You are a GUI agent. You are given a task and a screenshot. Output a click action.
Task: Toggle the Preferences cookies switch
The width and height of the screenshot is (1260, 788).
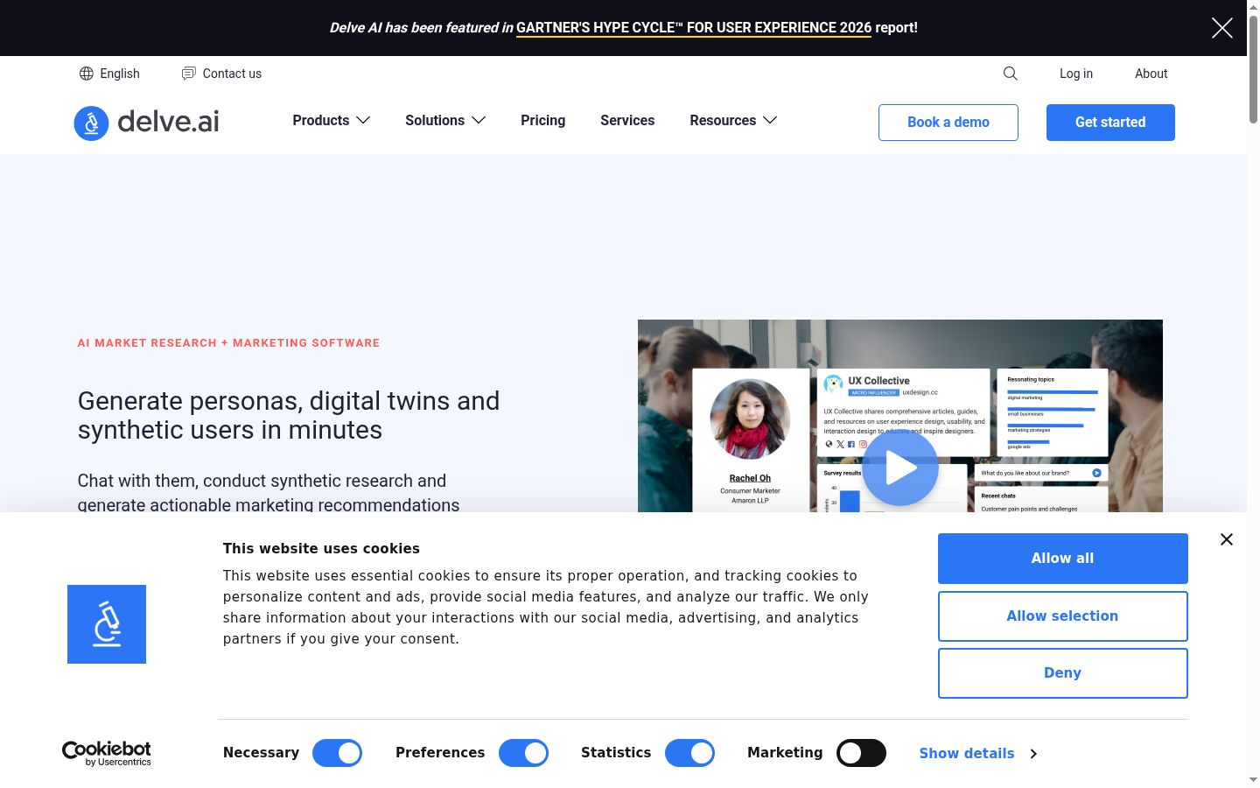(523, 753)
